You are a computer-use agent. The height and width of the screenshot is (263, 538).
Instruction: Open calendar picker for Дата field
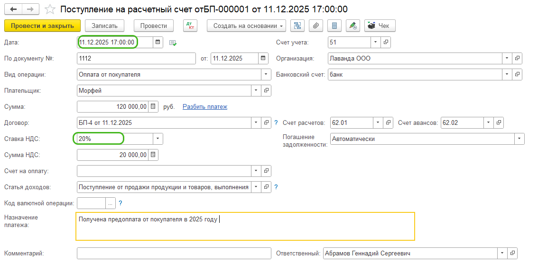click(158, 42)
